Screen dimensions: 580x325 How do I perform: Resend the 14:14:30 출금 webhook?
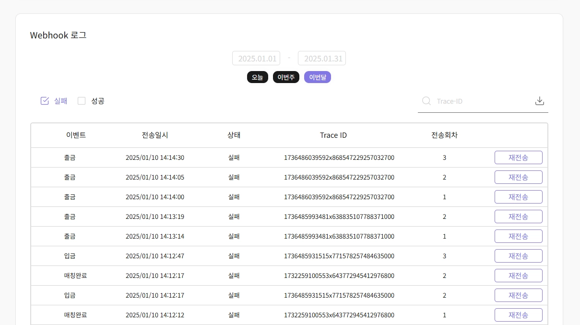coord(519,157)
